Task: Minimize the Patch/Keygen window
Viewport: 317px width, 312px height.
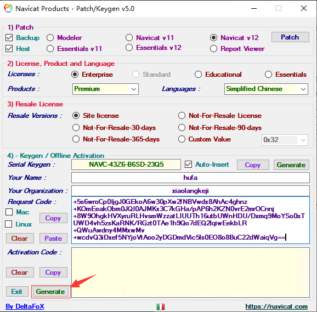Action: click(254, 8)
